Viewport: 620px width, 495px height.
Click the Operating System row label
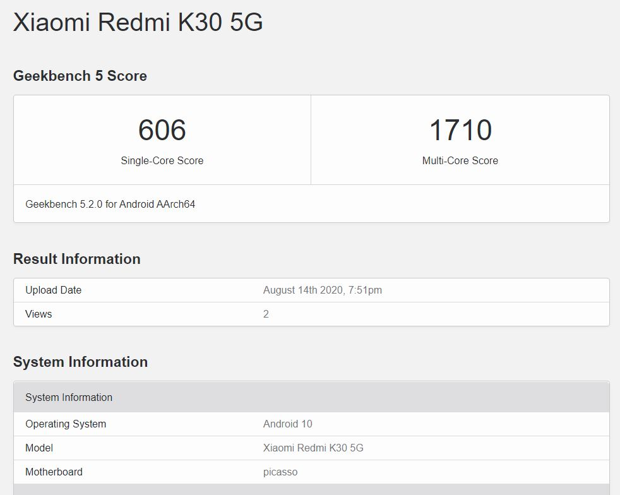(66, 424)
